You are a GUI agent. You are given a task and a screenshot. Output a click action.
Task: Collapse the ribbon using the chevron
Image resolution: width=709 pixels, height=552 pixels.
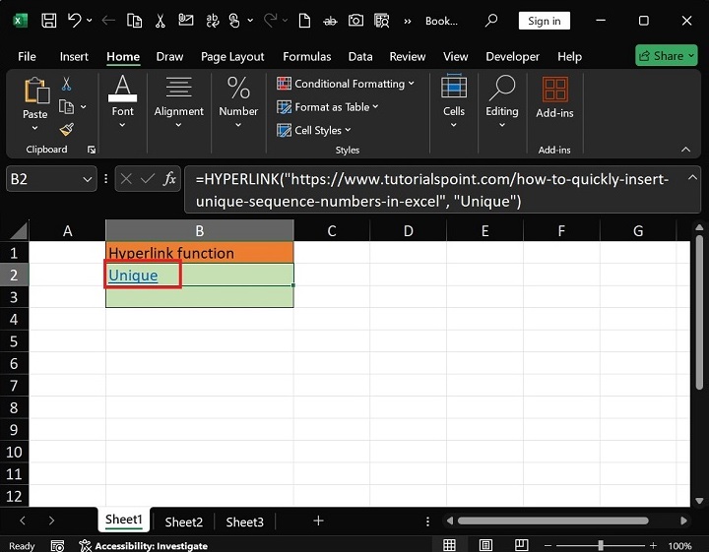[x=686, y=150]
